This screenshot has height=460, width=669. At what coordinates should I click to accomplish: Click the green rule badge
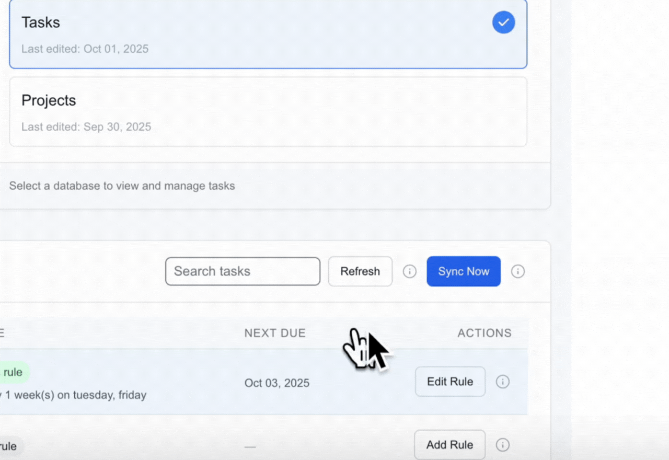(x=13, y=372)
